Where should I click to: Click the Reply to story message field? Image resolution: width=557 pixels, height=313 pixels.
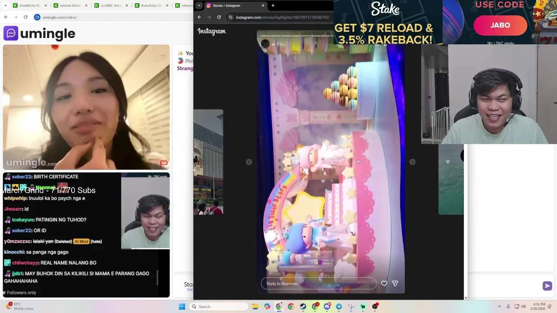pyautogui.click(x=319, y=283)
